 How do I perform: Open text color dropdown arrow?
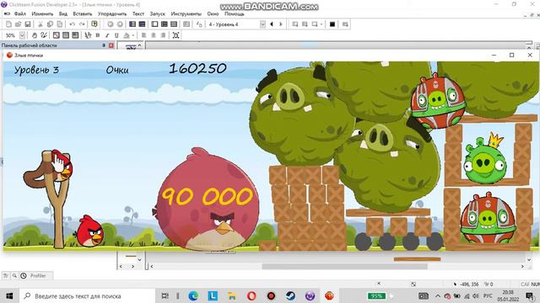(x=133, y=35)
